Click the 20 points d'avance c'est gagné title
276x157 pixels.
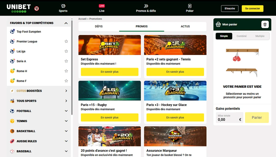[104, 151]
